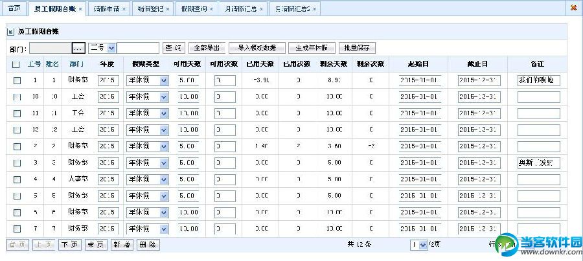Click the 导入模板数据 import button
This screenshot has height=261, width=583.
tap(257, 48)
